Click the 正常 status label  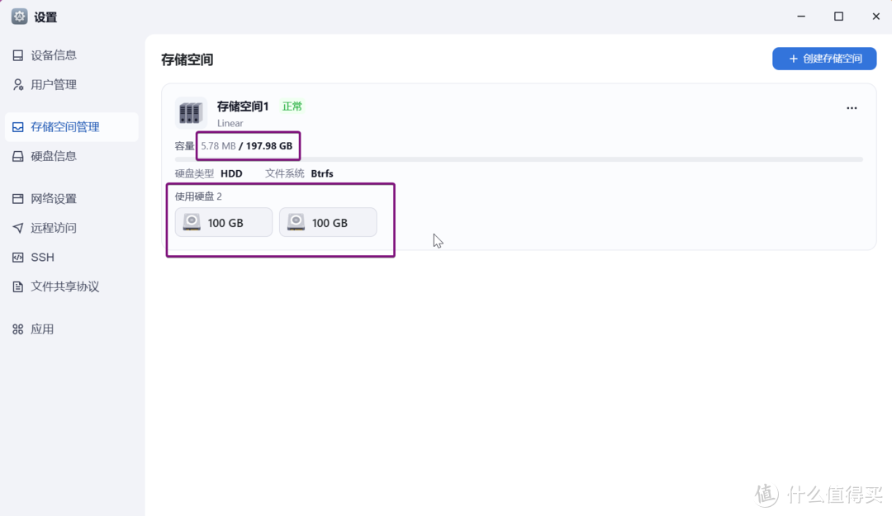pyautogui.click(x=292, y=107)
